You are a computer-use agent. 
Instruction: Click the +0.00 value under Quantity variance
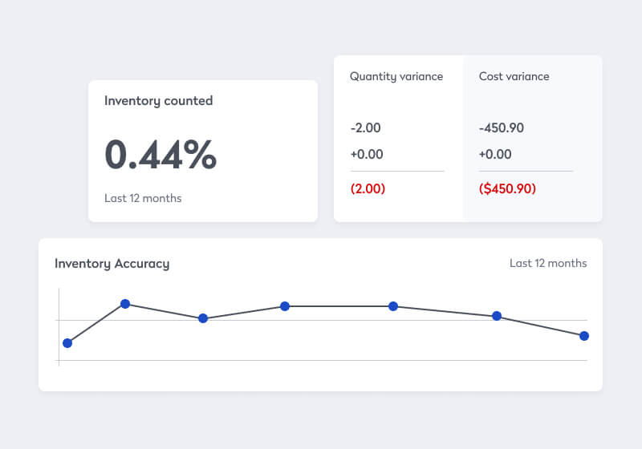367,155
